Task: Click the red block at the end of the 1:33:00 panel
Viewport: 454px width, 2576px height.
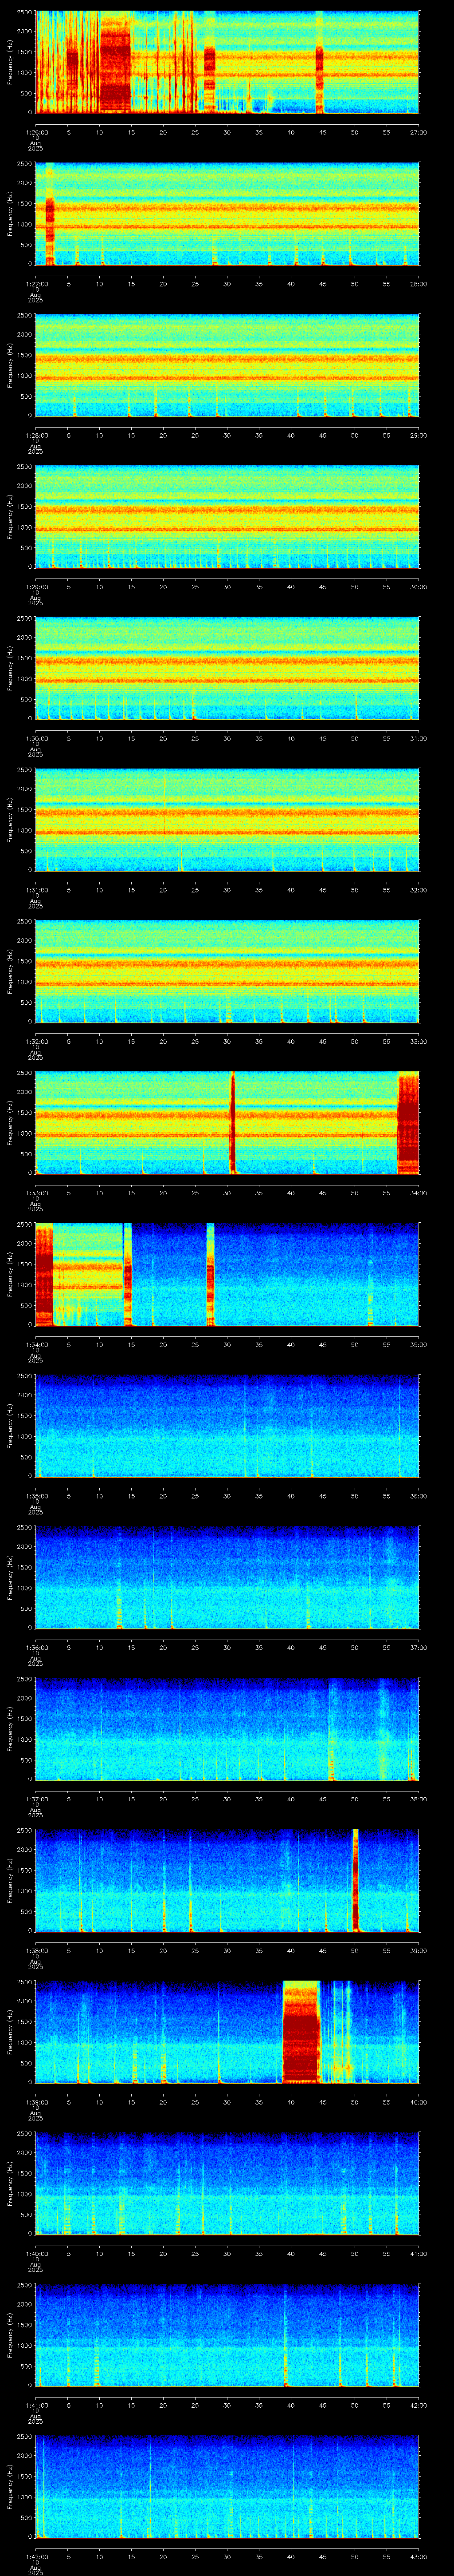Action: 408,1123
